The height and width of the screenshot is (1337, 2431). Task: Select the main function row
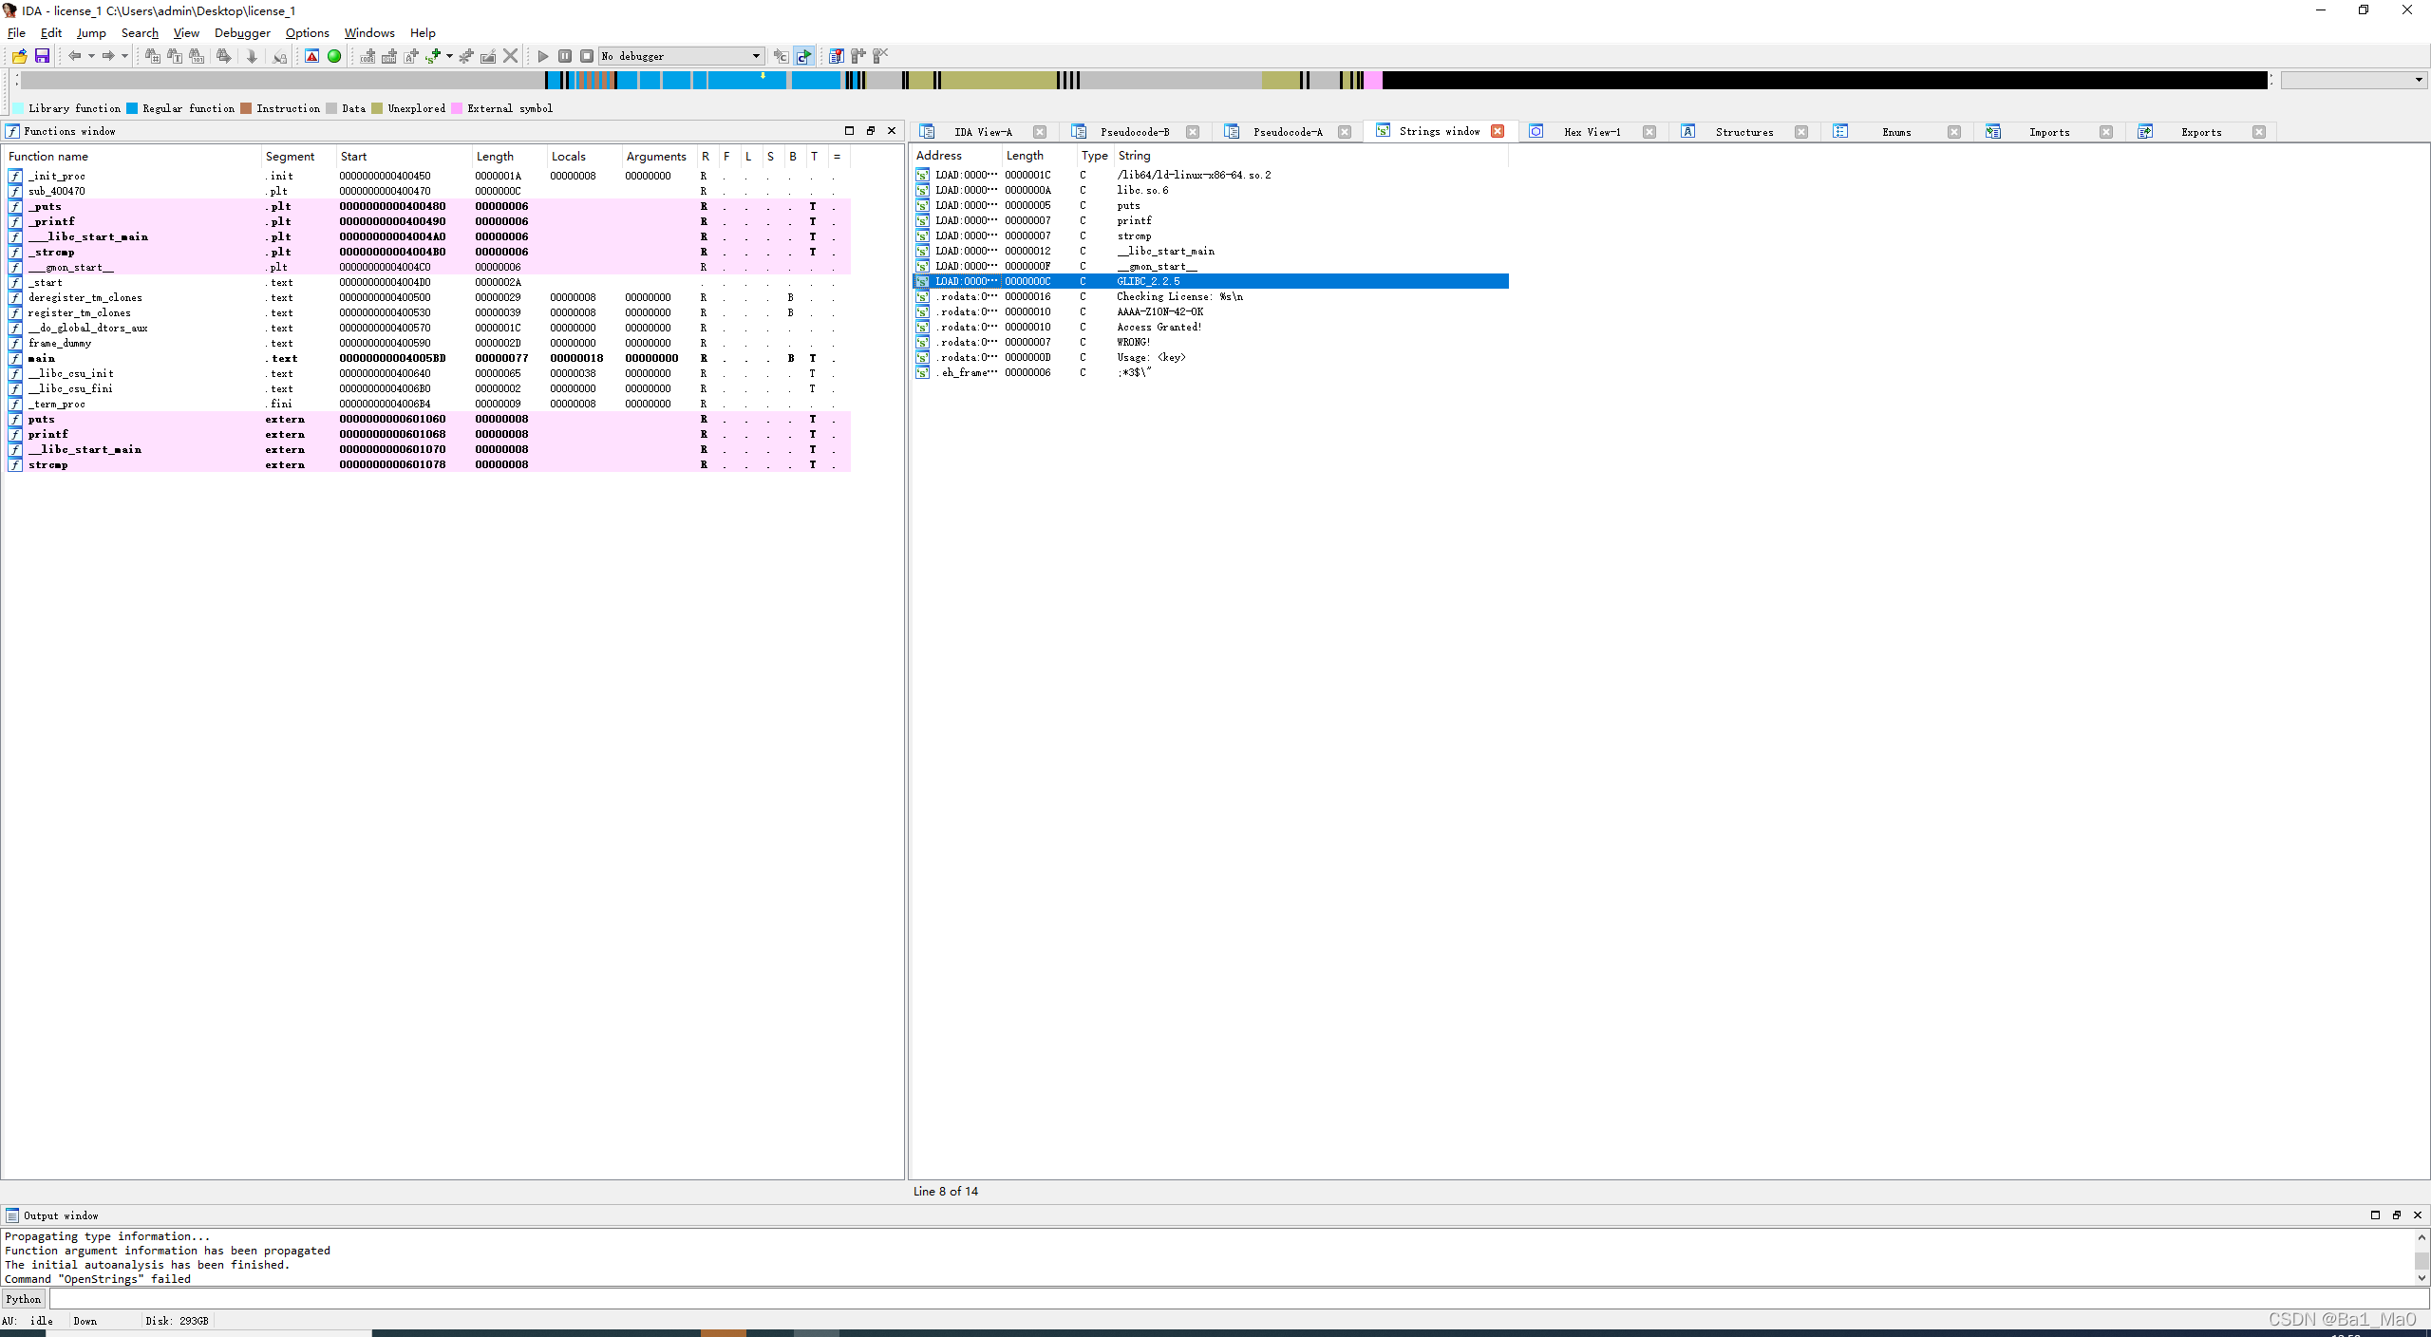[42, 358]
